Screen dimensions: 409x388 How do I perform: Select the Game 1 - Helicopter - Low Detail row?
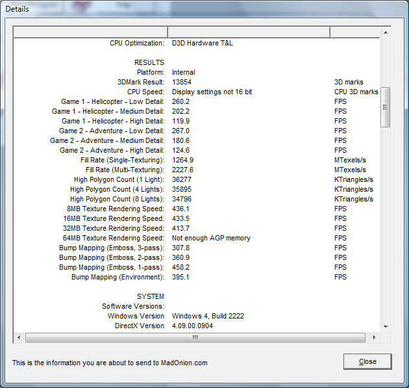[112, 102]
